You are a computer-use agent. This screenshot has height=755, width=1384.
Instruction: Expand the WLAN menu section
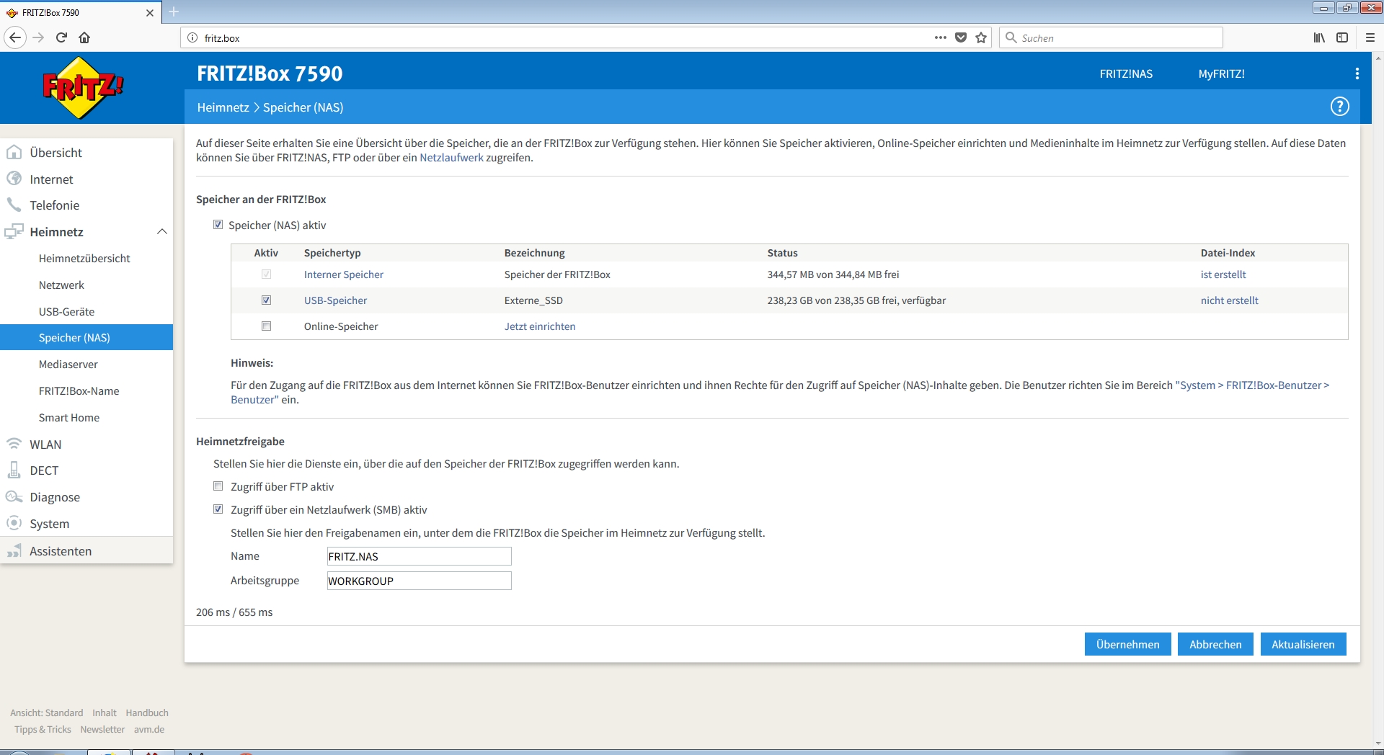tap(45, 444)
